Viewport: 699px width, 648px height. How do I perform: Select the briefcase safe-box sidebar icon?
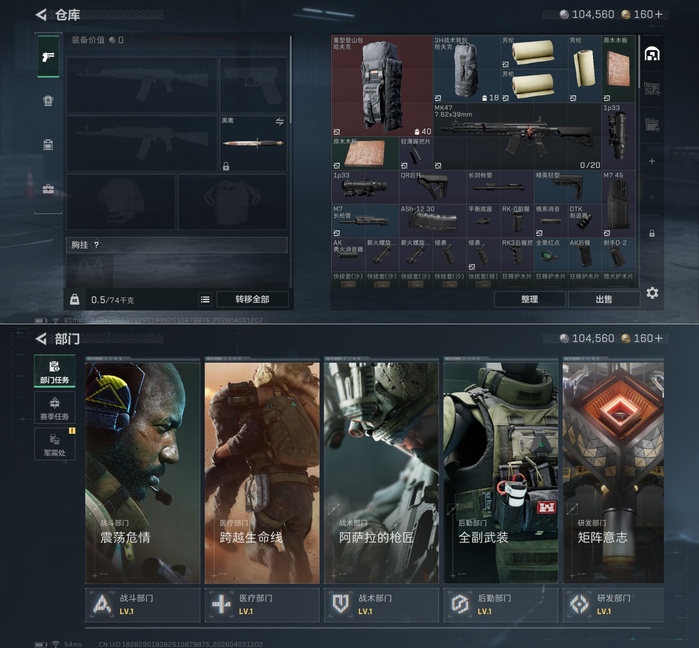pyautogui.click(x=48, y=189)
